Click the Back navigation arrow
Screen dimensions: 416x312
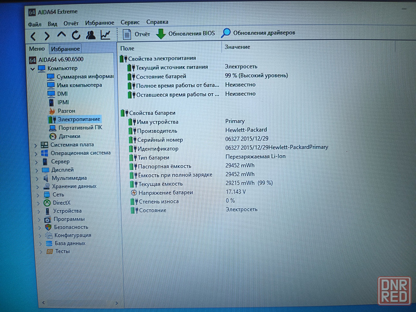click(33, 36)
